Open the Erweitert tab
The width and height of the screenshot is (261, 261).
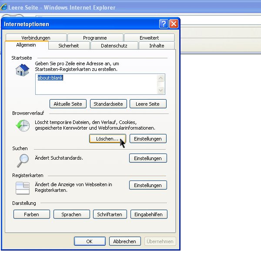coord(149,38)
